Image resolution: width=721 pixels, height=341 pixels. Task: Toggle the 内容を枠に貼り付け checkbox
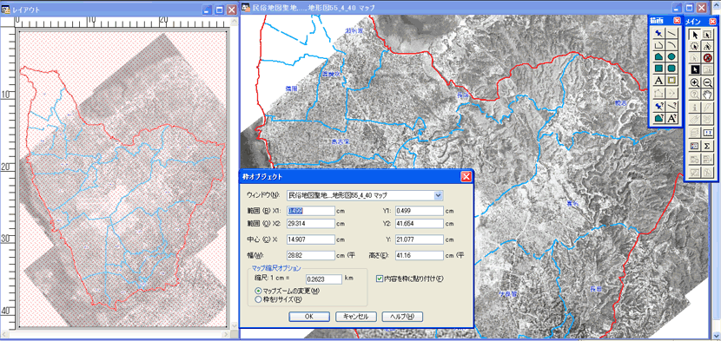point(380,279)
